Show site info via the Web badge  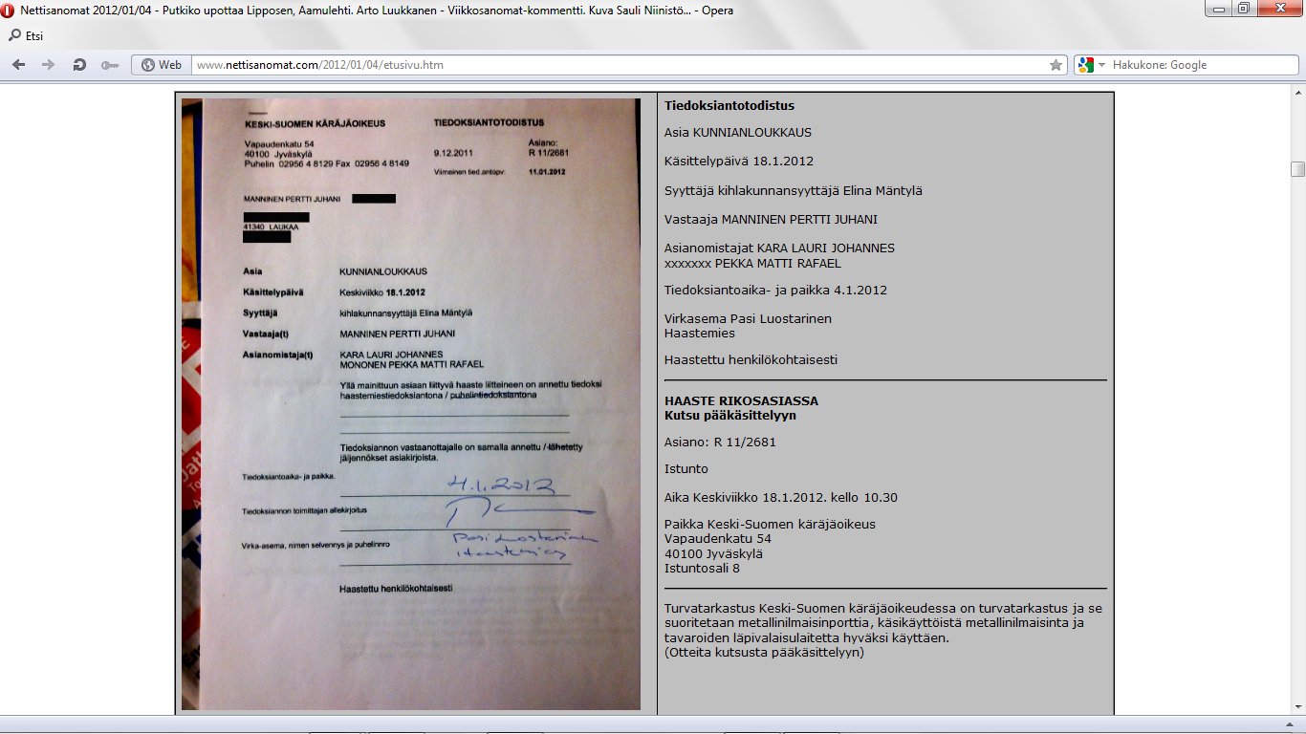tap(161, 65)
